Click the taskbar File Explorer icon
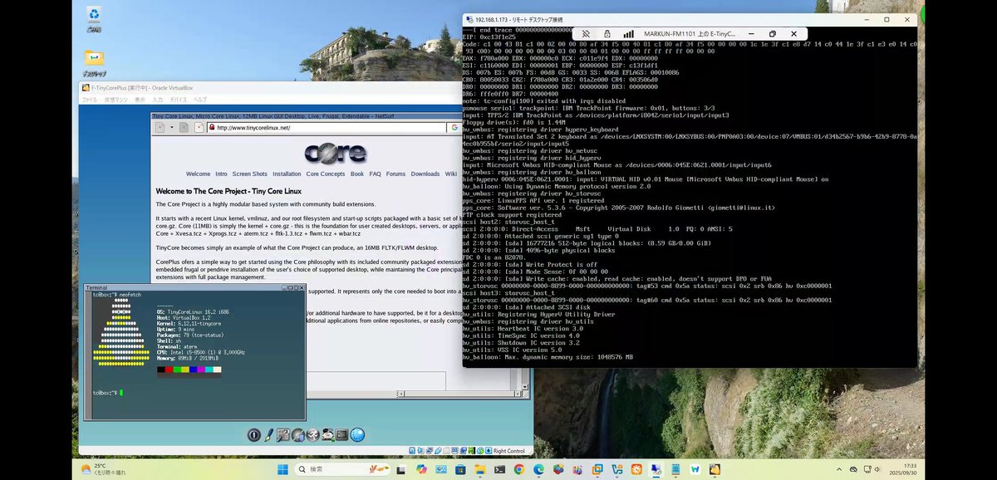This screenshot has height=480, width=997. (x=480, y=469)
